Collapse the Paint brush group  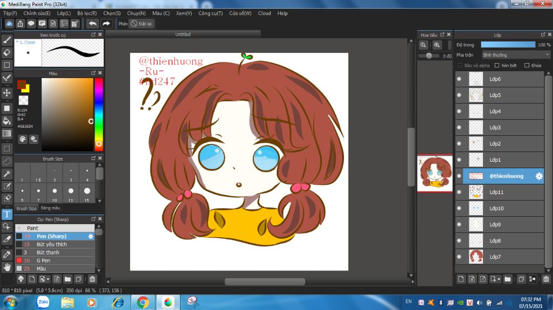[19, 228]
